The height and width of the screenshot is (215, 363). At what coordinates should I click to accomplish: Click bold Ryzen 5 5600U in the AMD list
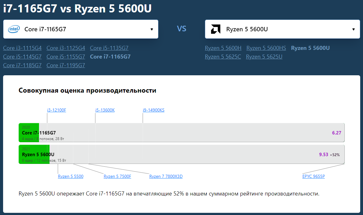point(310,48)
